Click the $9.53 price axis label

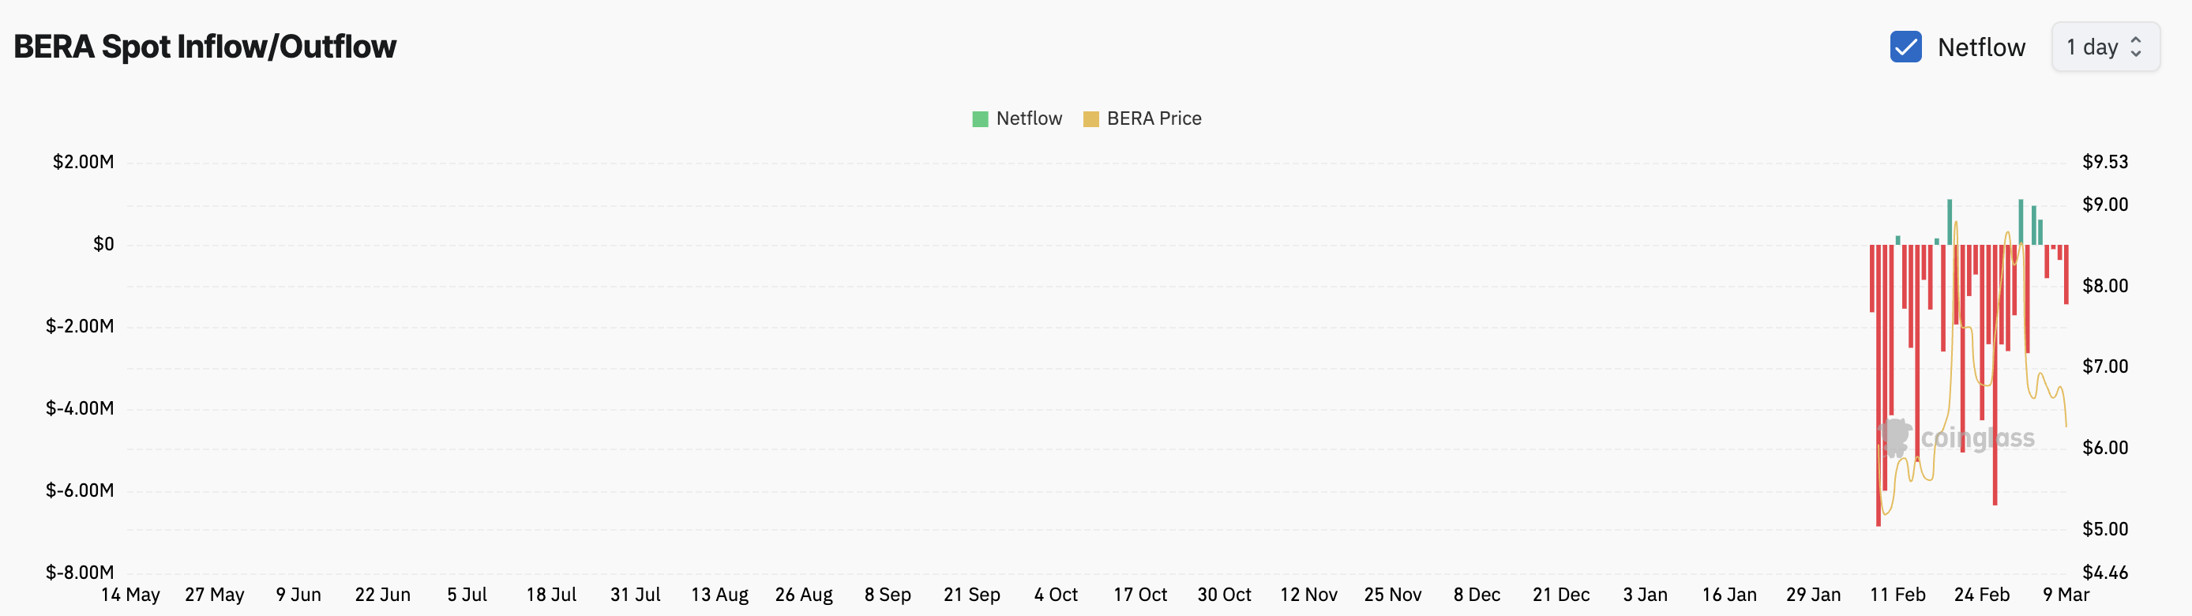coord(2104,162)
